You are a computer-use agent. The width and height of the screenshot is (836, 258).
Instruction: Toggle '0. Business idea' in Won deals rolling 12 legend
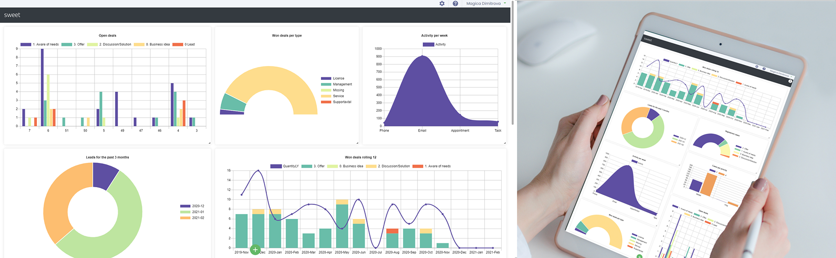(x=345, y=166)
